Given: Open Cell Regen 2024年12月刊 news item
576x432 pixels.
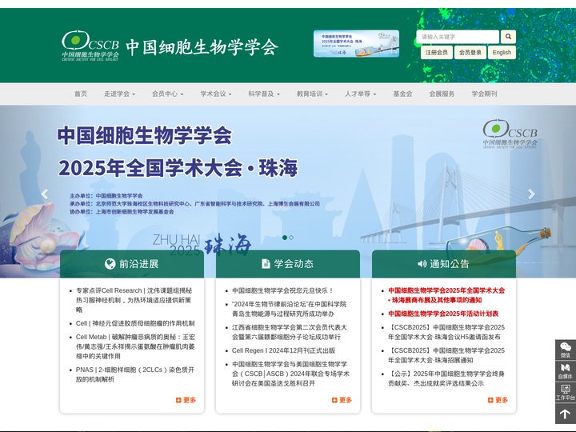Looking at the screenshot, I should pyautogui.click(x=283, y=350).
